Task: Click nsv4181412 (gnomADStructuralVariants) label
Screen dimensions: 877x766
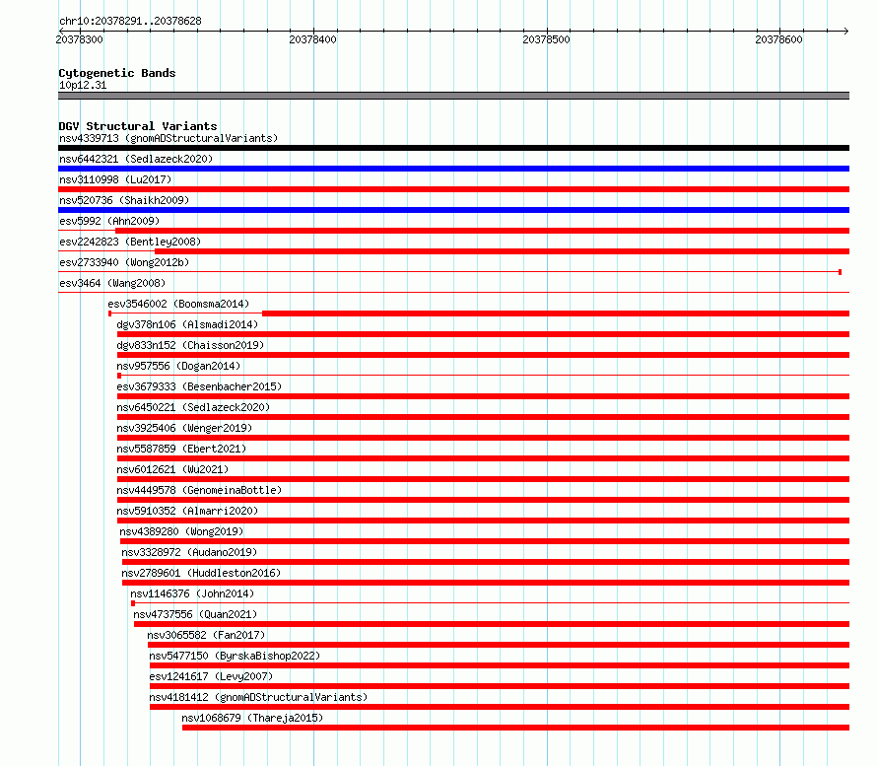Action: pyautogui.click(x=258, y=697)
